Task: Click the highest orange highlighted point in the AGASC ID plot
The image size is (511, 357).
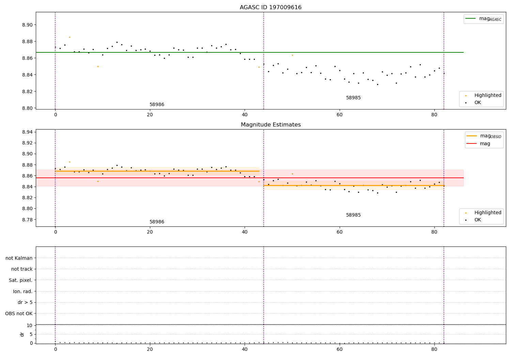Action: pos(69,37)
